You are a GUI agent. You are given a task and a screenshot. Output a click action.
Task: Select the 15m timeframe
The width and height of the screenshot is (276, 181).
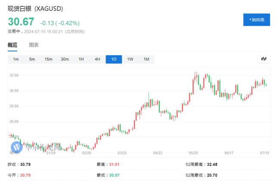(x=48, y=59)
